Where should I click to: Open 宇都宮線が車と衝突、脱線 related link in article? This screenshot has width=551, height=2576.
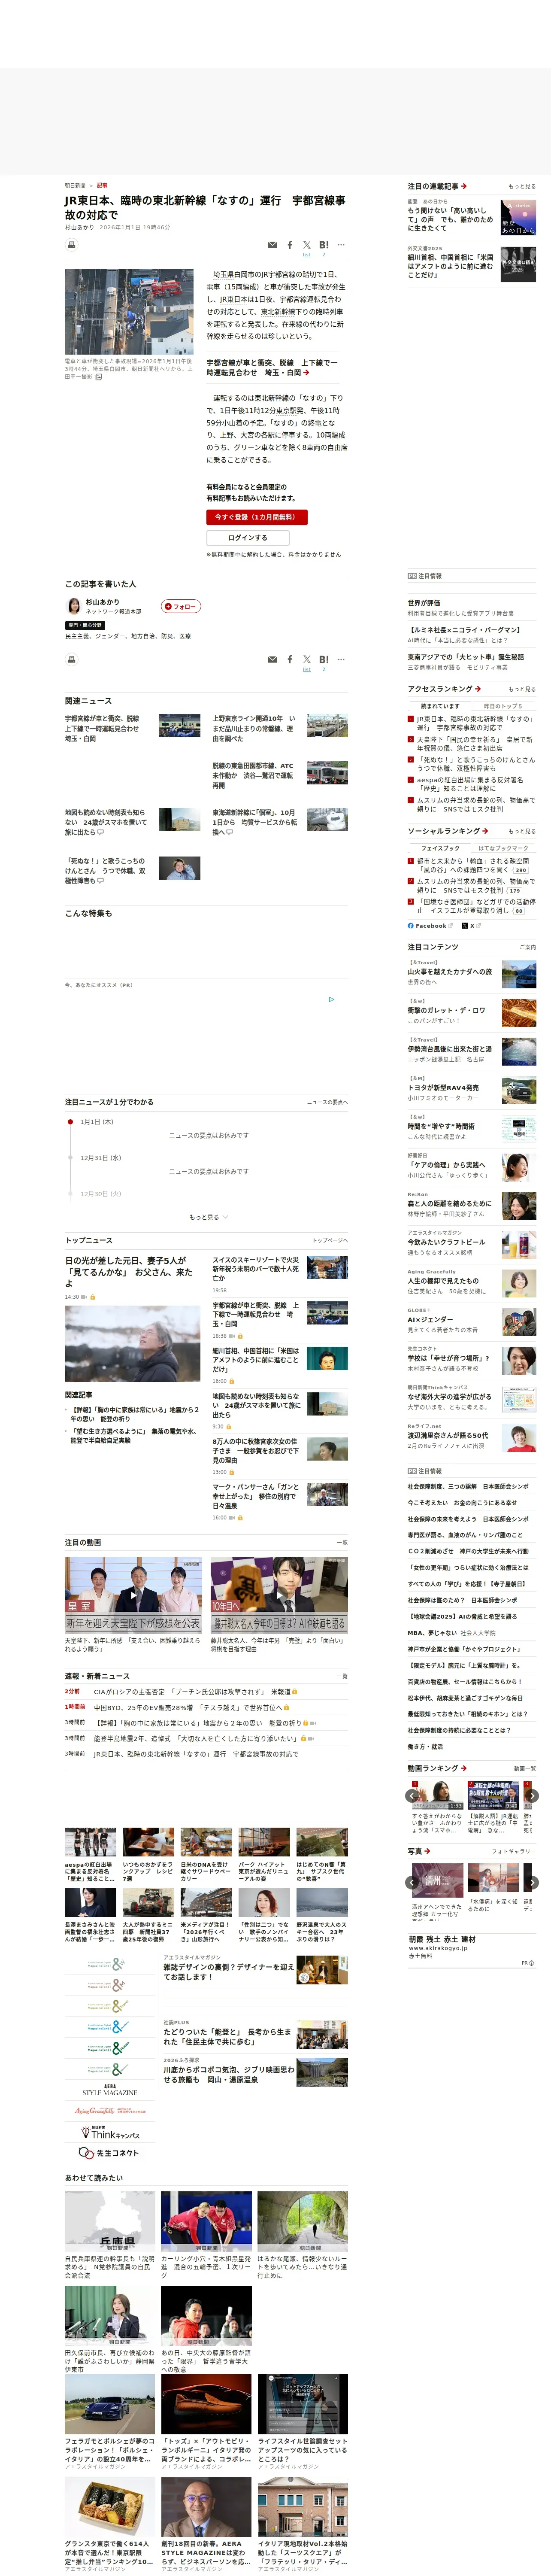tap(272, 368)
